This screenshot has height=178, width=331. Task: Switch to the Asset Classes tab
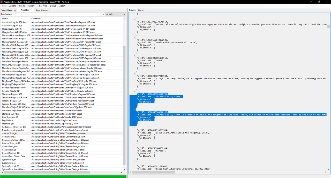[x=42, y=10]
